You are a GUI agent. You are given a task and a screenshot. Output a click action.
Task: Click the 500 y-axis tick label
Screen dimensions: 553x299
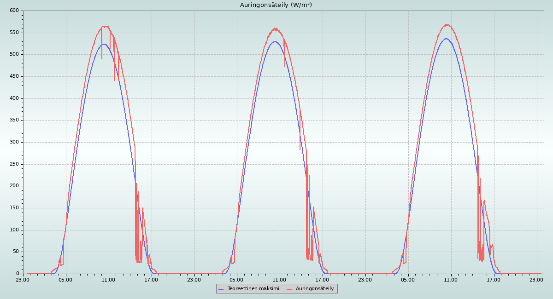click(x=14, y=54)
